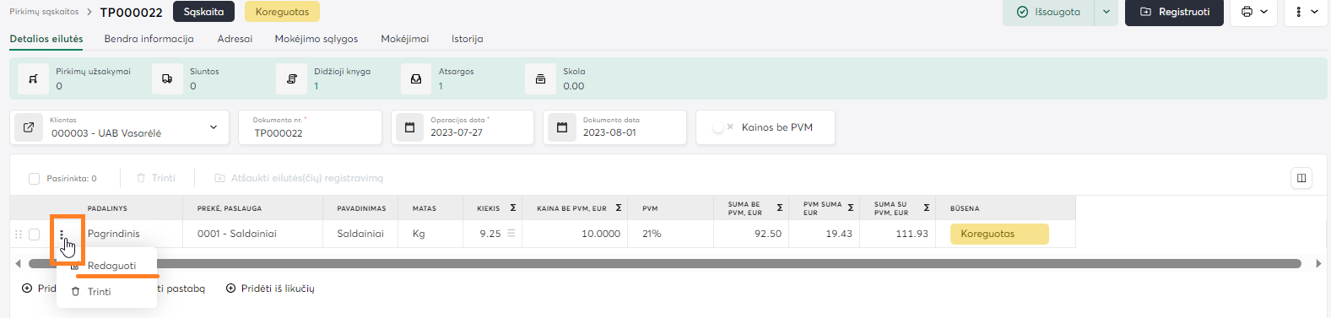
Task: Expand the Išsaugota status dropdown arrow
Action: tap(1106, 12)
